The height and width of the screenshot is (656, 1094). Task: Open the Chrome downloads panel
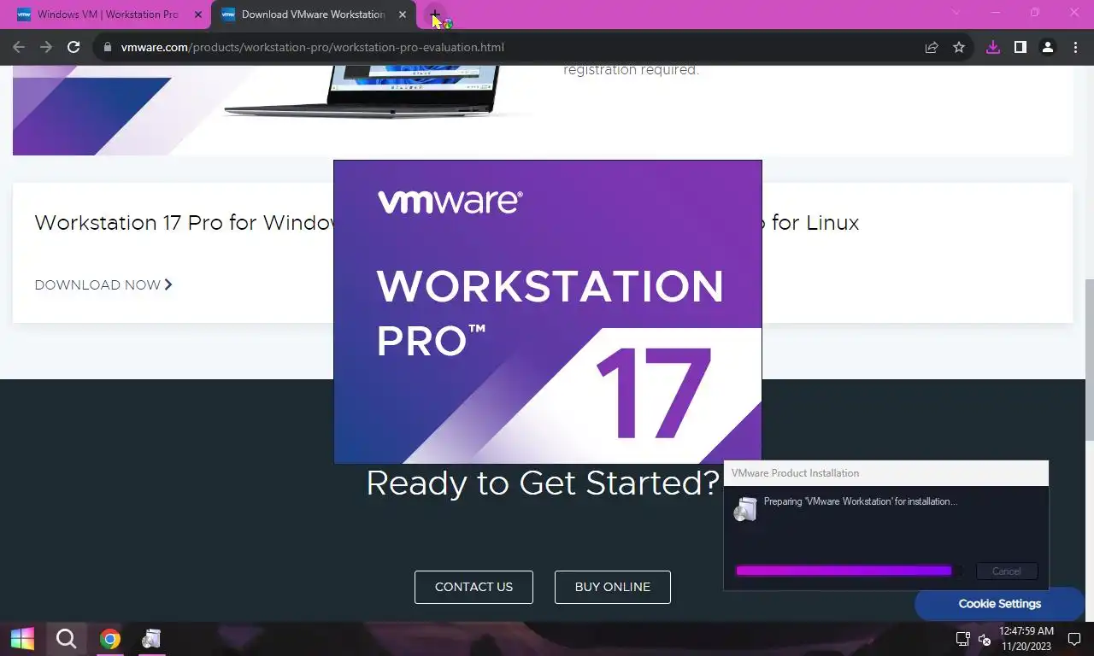coord(992,47)
